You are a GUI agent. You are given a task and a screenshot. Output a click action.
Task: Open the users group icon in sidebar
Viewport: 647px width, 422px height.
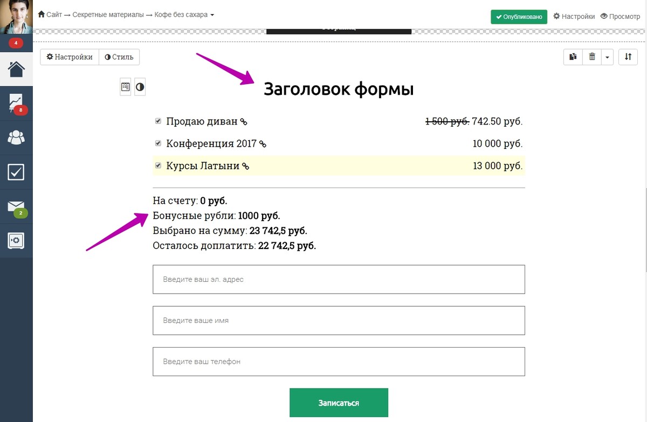point(16,137)
